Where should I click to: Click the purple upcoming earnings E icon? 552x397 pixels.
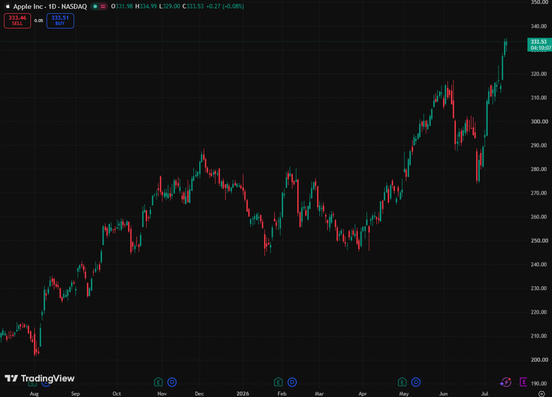point(524,382)
